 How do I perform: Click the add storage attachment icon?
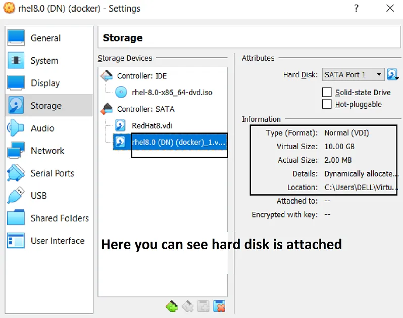[x=204, y=306]
